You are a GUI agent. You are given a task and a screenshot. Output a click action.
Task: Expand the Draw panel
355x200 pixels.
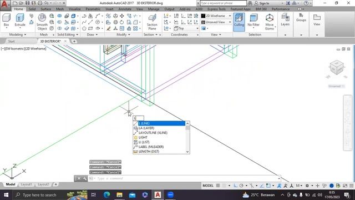[92, 34]
